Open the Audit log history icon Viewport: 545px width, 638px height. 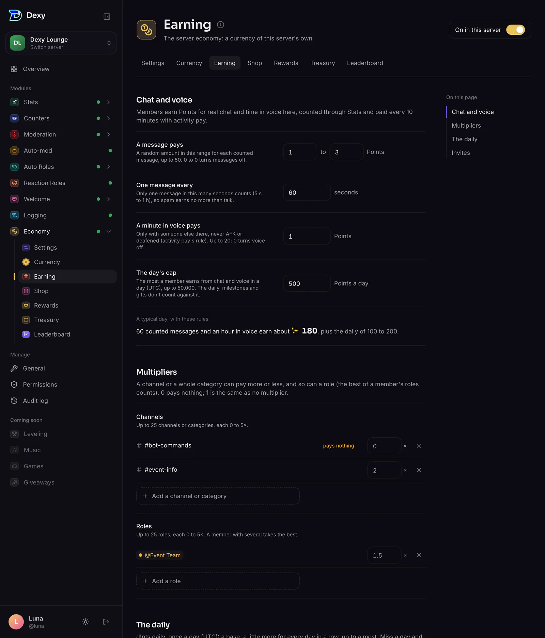tap(14, 400)
